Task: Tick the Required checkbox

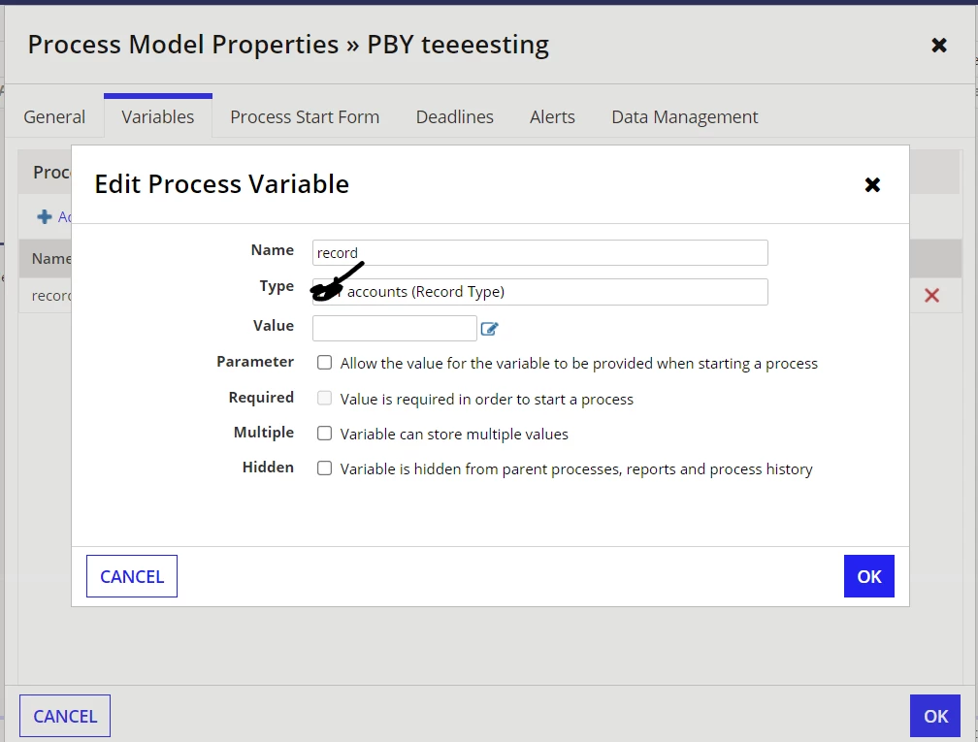Action: (324, 399)
